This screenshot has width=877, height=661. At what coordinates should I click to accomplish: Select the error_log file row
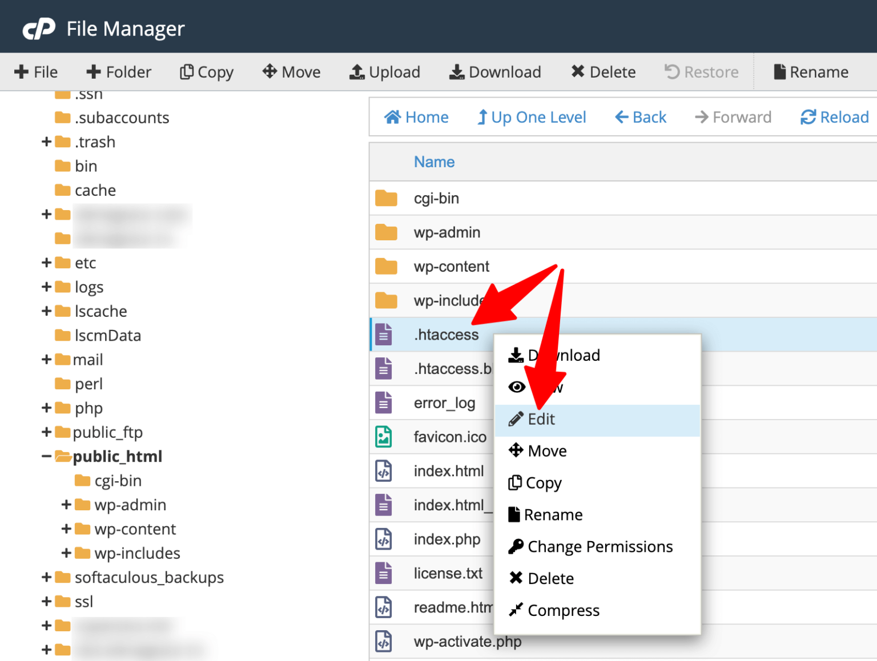point(444,402)
